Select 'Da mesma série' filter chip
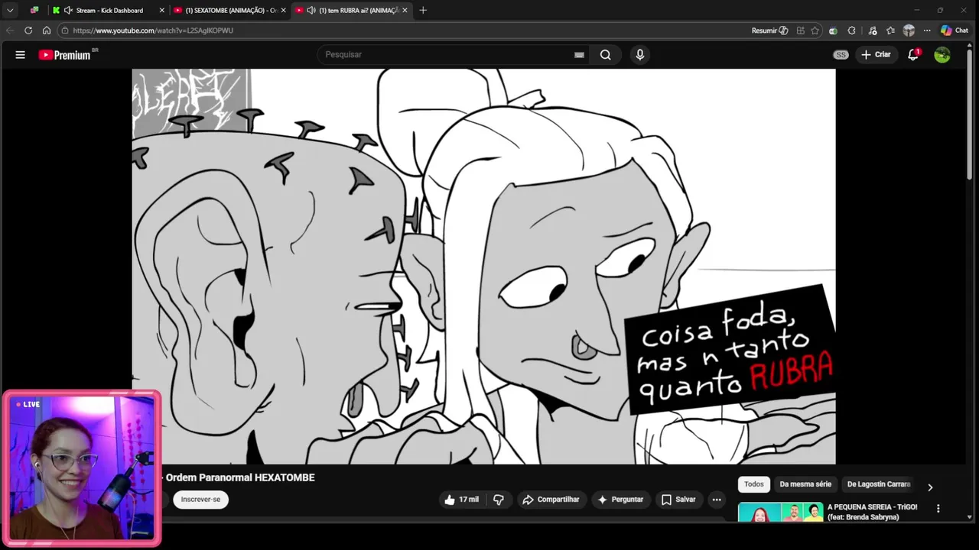Image resolution: width=979 pixels, height=550 pixels. pos(805,484)
